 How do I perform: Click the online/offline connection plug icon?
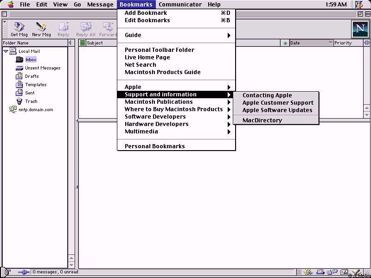coord(24,272)
